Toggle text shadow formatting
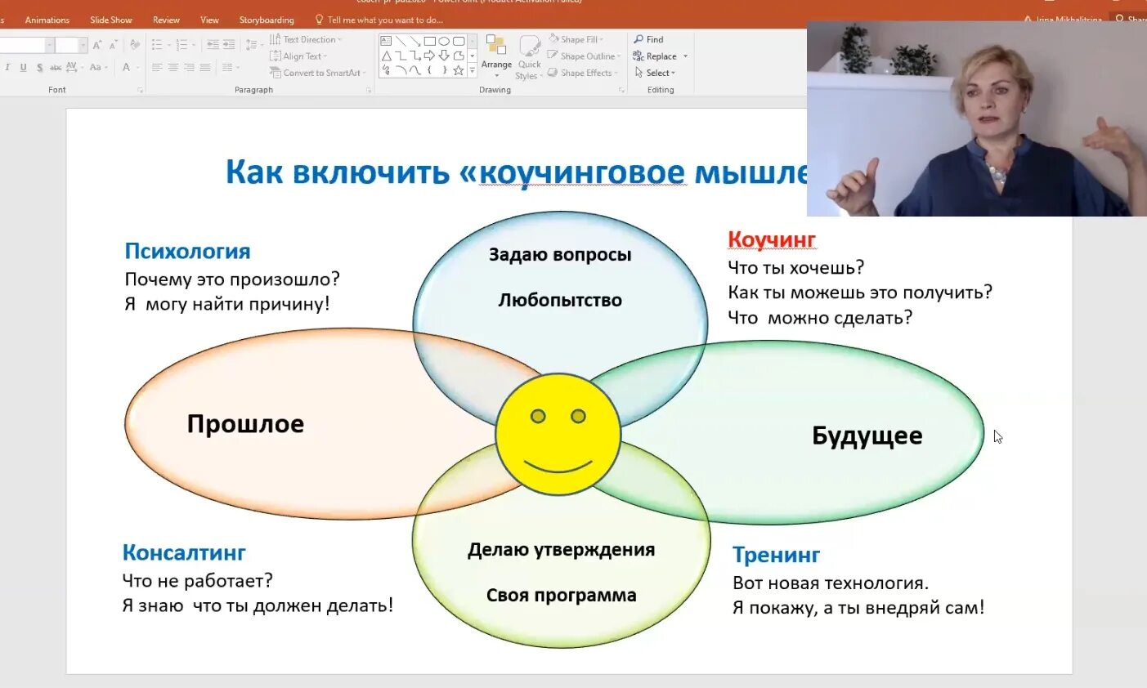This screenshot has width=1147, height=688. coord(39,67)
